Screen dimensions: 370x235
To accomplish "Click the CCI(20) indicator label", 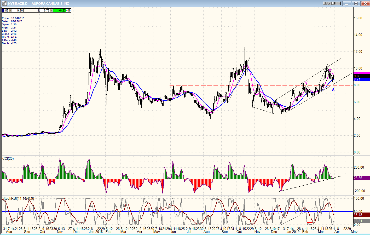I will coord(8,159).
